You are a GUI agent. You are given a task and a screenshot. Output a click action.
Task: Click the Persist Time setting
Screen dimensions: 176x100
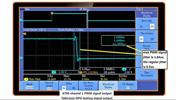147,47
